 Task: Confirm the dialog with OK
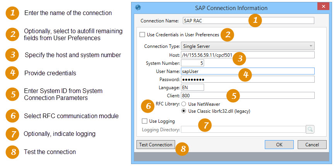(x=279, y=145)
